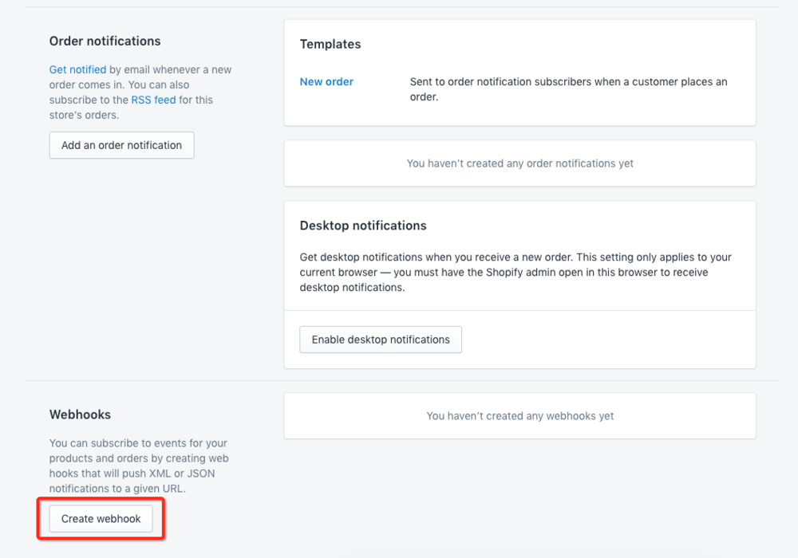The image size is (798, 558).
Task: Click the empty webhooks message card
Action: (x=520, y=415)
